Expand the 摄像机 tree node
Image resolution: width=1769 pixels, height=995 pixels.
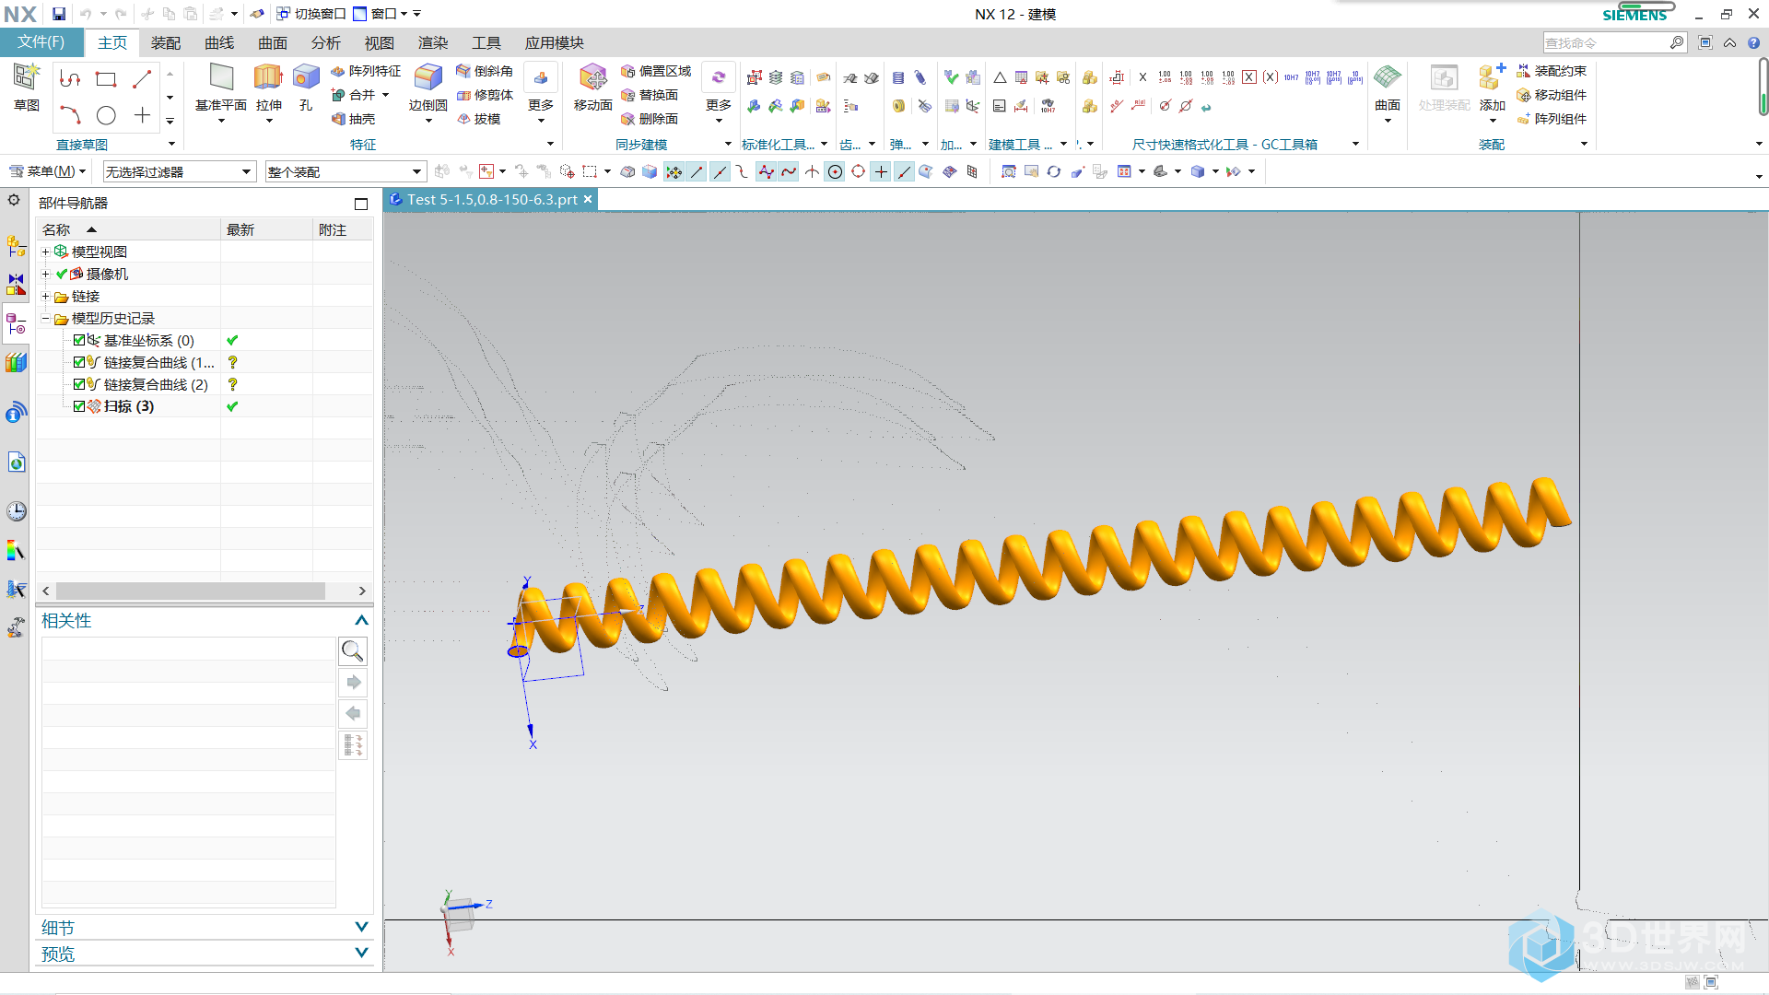pos(45,274)
